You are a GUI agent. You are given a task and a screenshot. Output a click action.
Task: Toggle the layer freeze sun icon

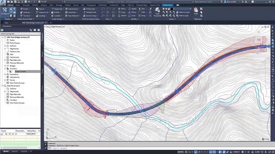166,9
